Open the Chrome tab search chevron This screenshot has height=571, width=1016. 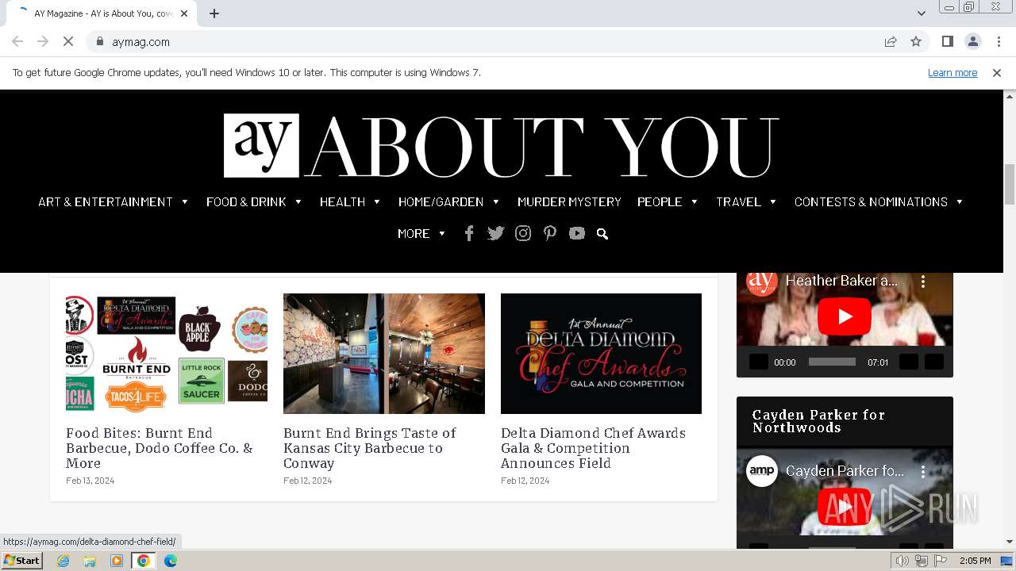tap(922, 13)
